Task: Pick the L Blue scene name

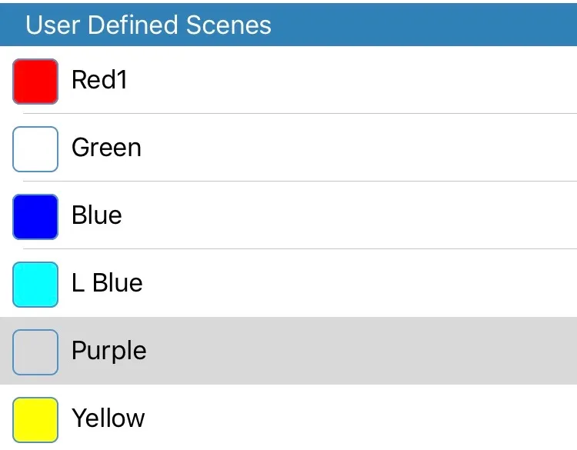Action: point(107,283)
